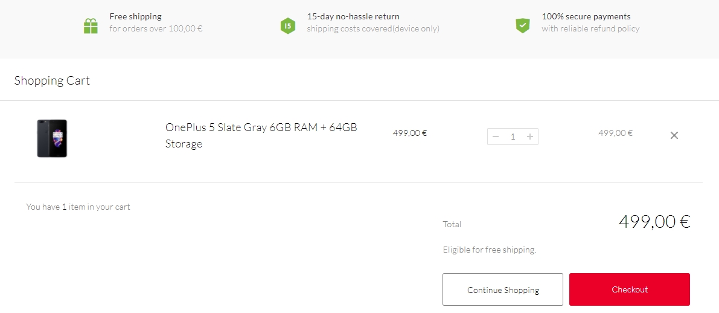719x313 pixels.
Task: Click the "Free shipping" headline text
Action: point(135,16)
